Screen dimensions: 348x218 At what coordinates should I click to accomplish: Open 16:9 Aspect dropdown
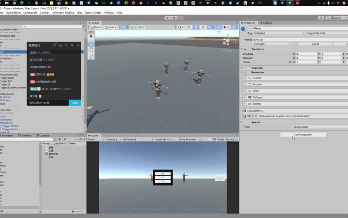(x=138, y=140)
